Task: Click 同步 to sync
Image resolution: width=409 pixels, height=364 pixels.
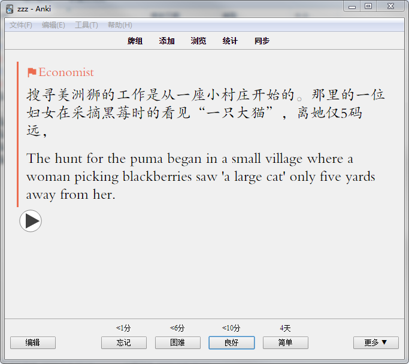Action: (x=262, y=41)
